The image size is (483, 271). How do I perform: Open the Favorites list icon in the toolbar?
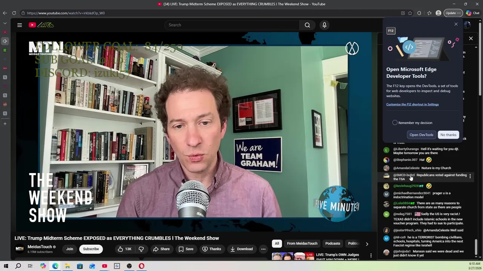pyautogui.click(x=429, y=13)
